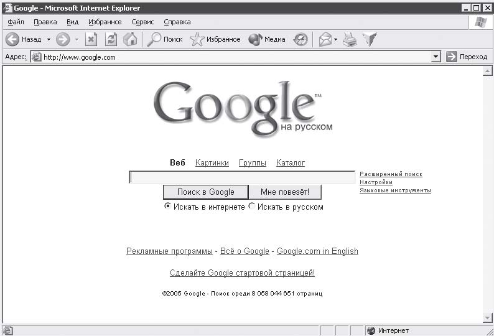Select 'Искать в русском' radio button
494x336 pixels.
click(x=252, y=207)
